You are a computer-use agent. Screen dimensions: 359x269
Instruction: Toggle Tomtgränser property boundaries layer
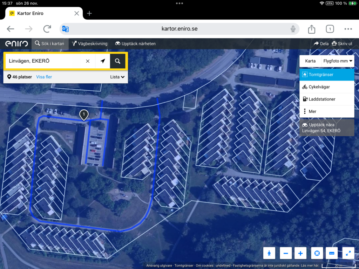pos(327,75)
